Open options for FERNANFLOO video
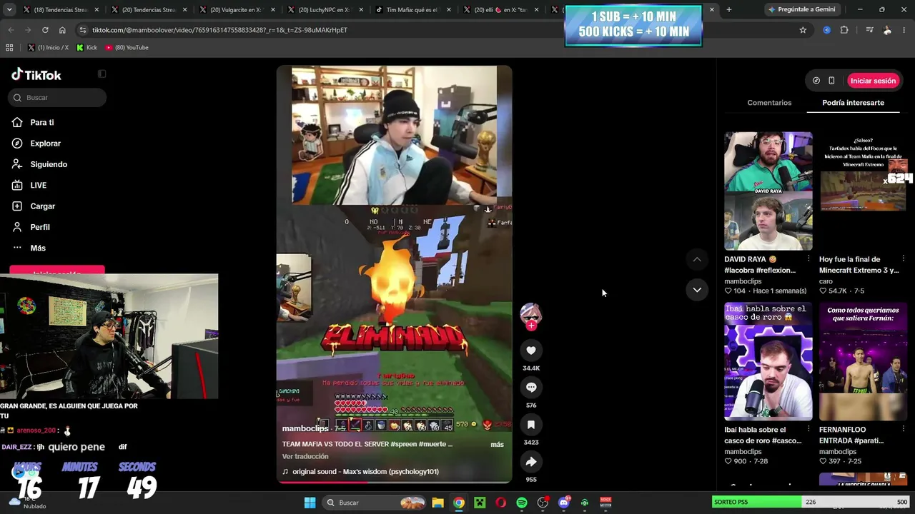This screenshot has width=915, height=514. 904,430
